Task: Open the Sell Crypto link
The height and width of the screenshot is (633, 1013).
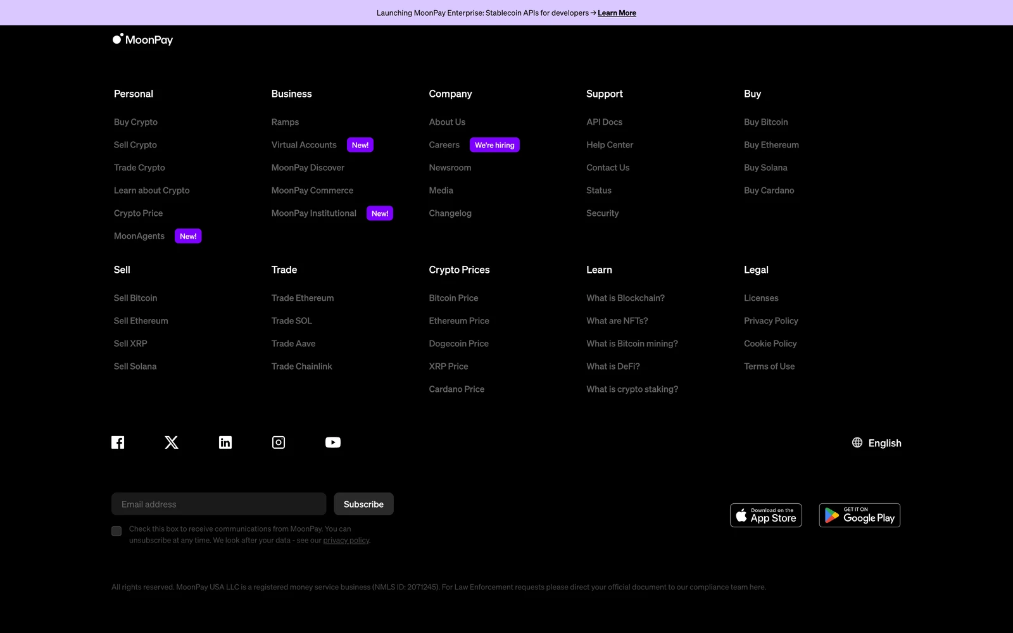Action: click(135, 145)
